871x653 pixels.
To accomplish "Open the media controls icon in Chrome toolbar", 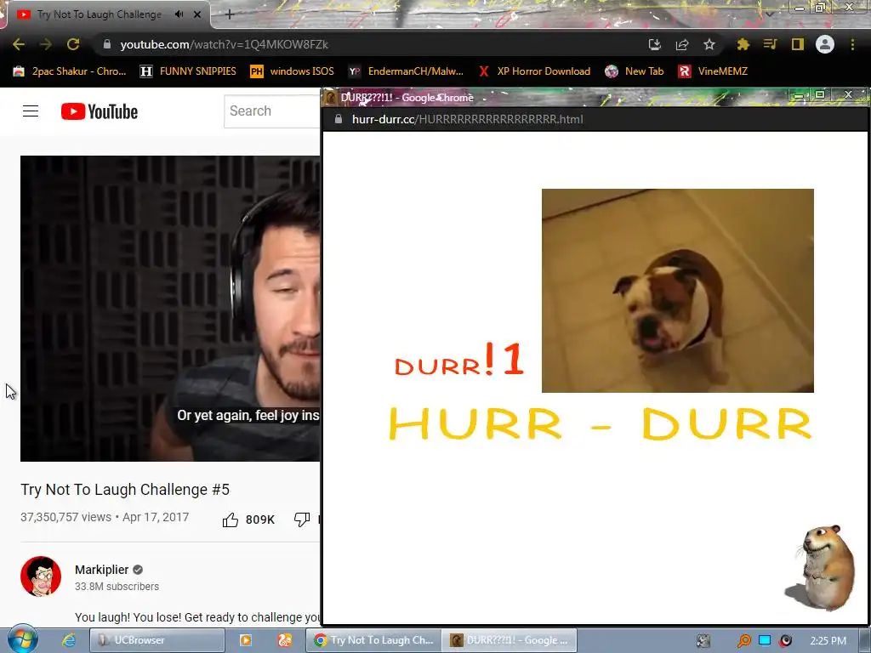I will [770, 44].
